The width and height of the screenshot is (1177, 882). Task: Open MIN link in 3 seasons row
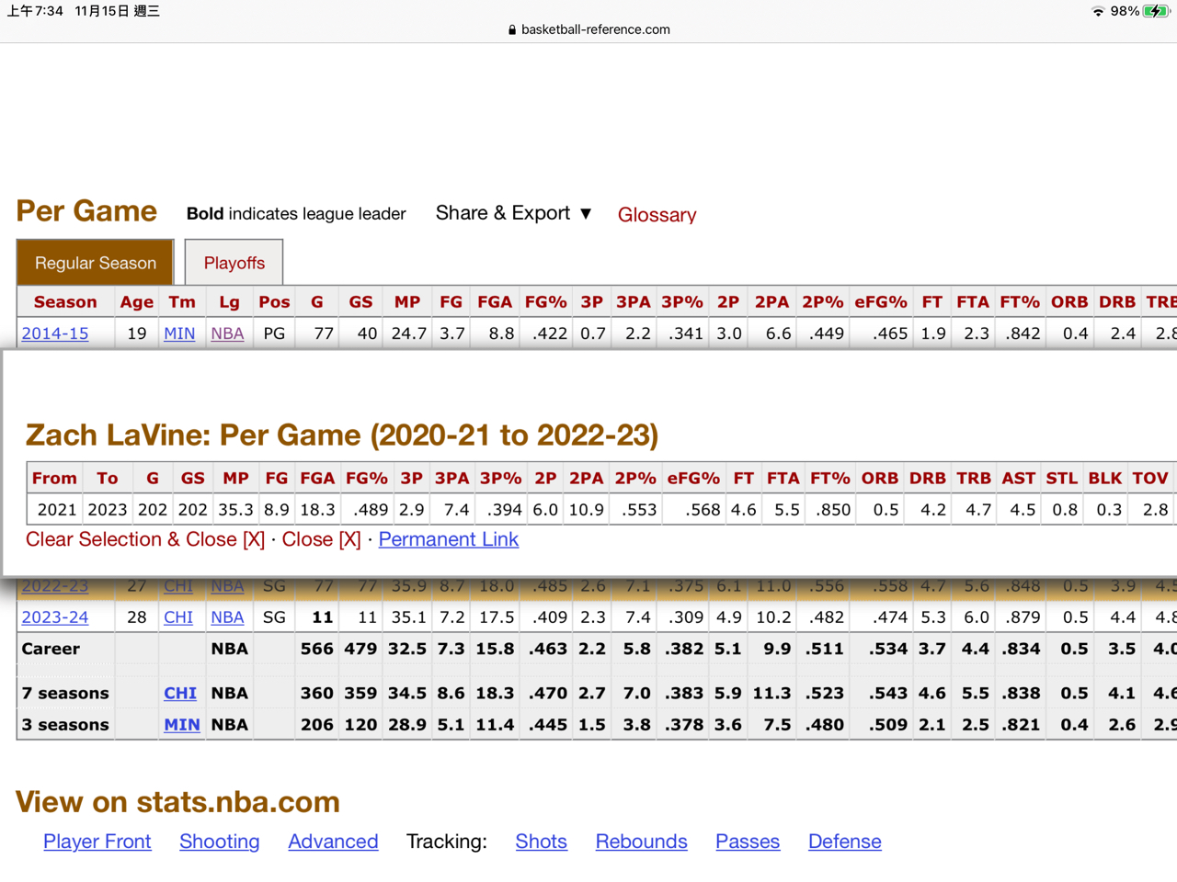pos(182,725)
